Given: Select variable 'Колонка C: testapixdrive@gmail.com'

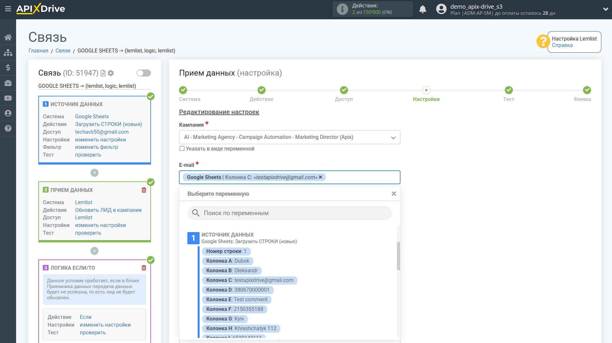Looking at the screenshot, I should (x=250, y=280).
